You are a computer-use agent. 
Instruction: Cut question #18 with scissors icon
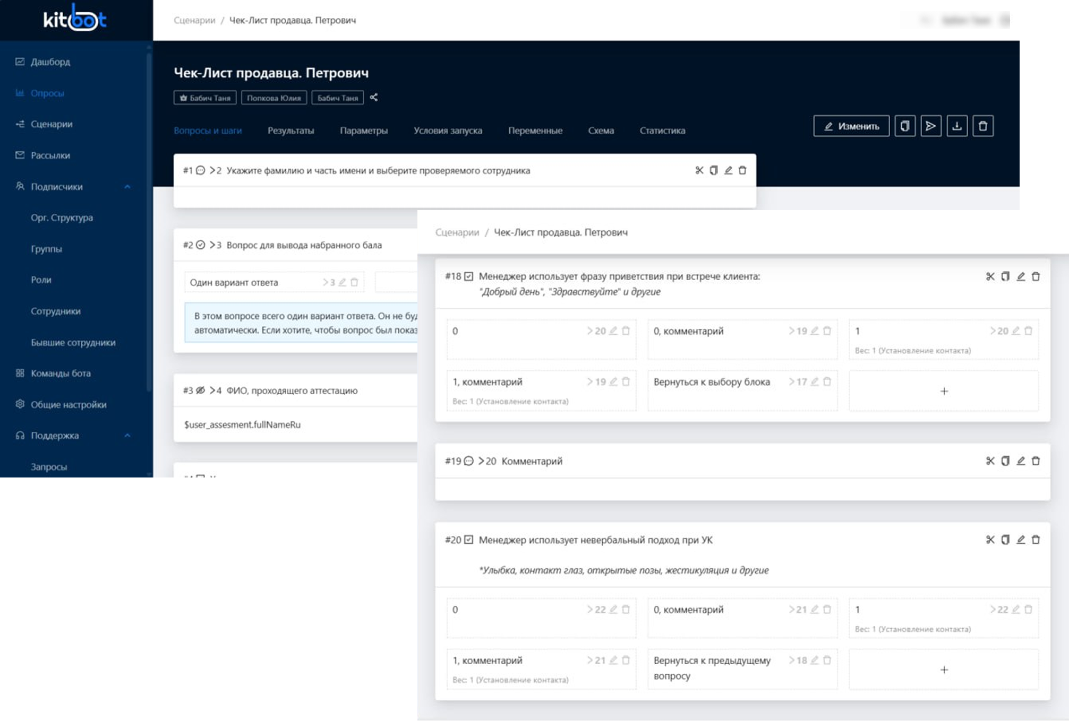click(990, 276)
